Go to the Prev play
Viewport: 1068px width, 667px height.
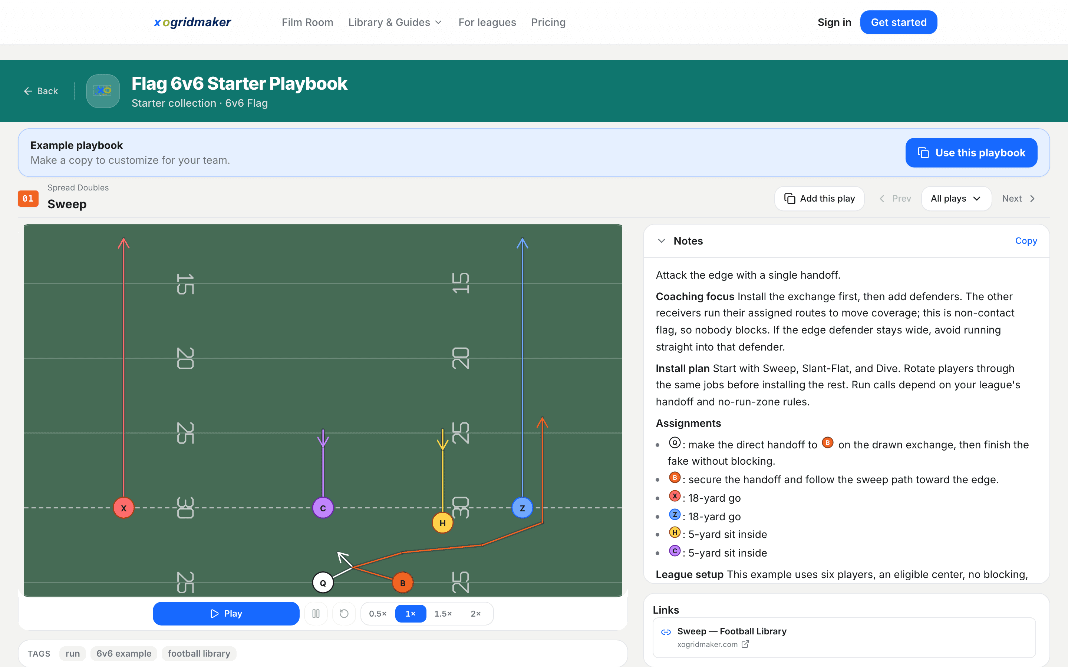coord(896,199)
